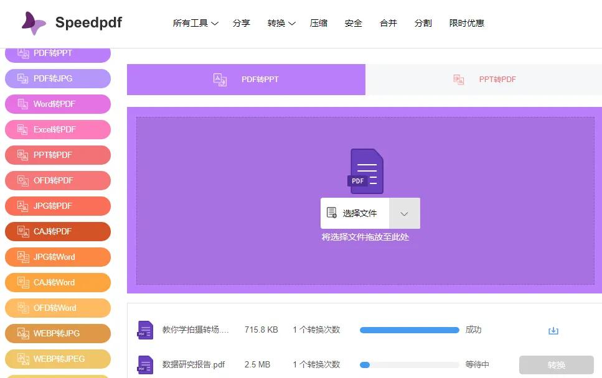Open the 转换 dropdown in top navigation
602x378 pixels.
tap(281, 23)
